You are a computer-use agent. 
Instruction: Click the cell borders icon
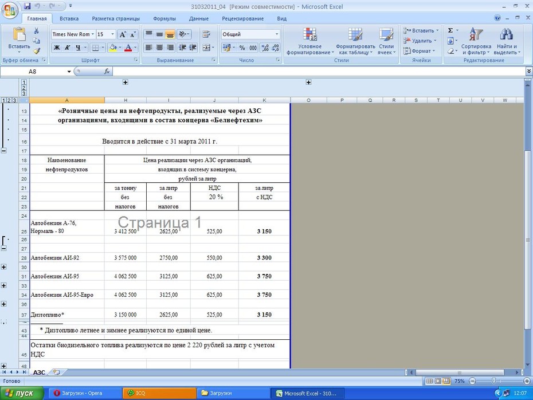click(96, 48)
